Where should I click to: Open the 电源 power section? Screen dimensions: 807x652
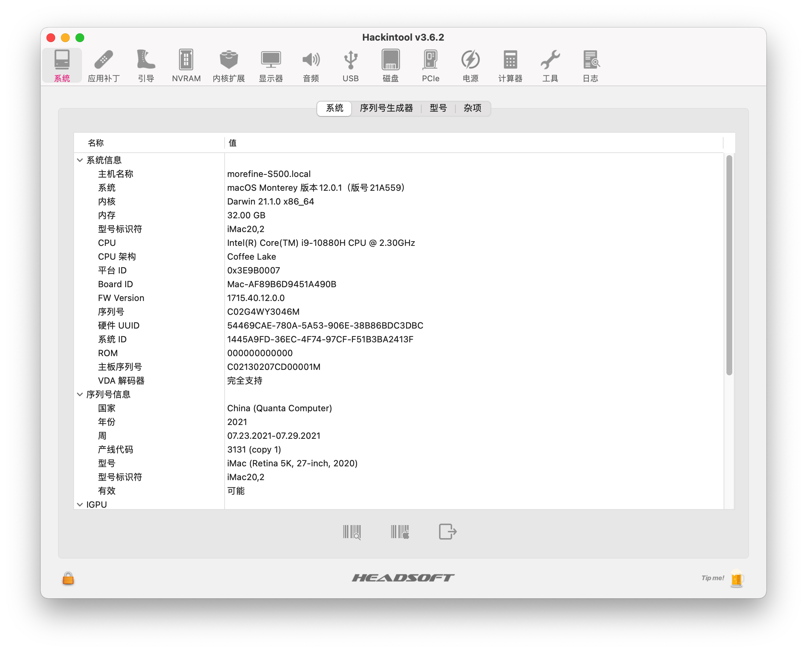470,65
